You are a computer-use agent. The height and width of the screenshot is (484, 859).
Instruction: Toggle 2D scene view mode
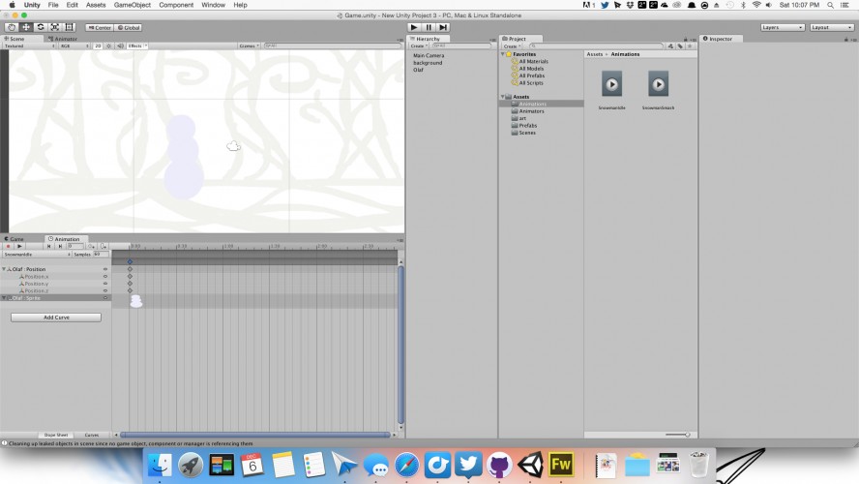pyautogui.click(x=98, y=46)
